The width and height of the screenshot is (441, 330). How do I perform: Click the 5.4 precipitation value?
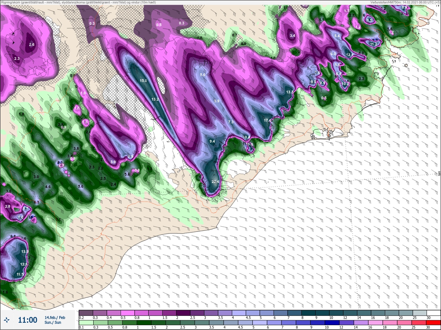[337, 36]
